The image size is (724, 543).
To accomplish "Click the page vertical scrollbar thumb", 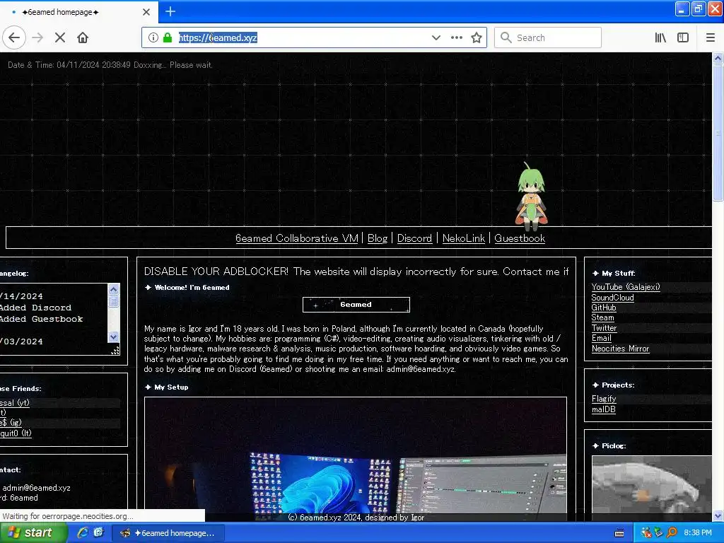I will point(718,132).
